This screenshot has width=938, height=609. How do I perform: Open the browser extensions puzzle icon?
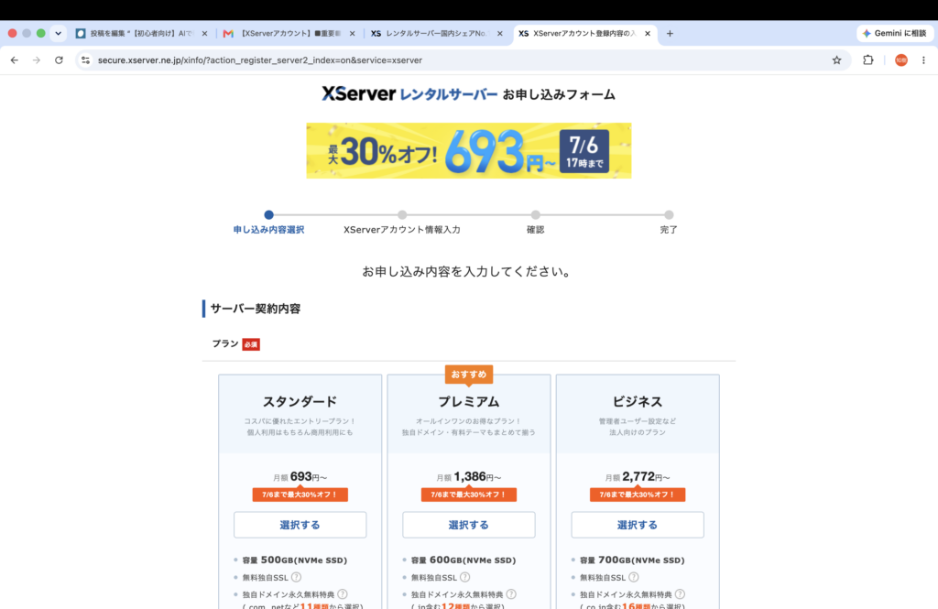(x=868, y=60)
